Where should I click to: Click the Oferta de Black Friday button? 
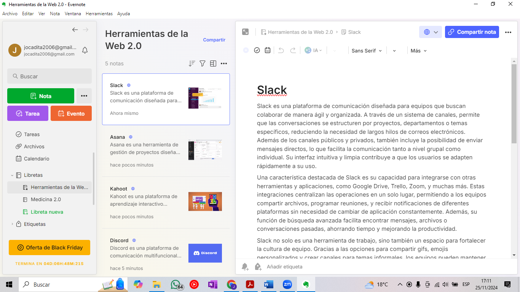point(49,248)
